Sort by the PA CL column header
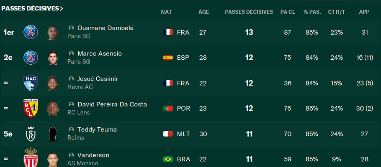The width and height of the screenshot is (381, 167). [x=287, y=12]
